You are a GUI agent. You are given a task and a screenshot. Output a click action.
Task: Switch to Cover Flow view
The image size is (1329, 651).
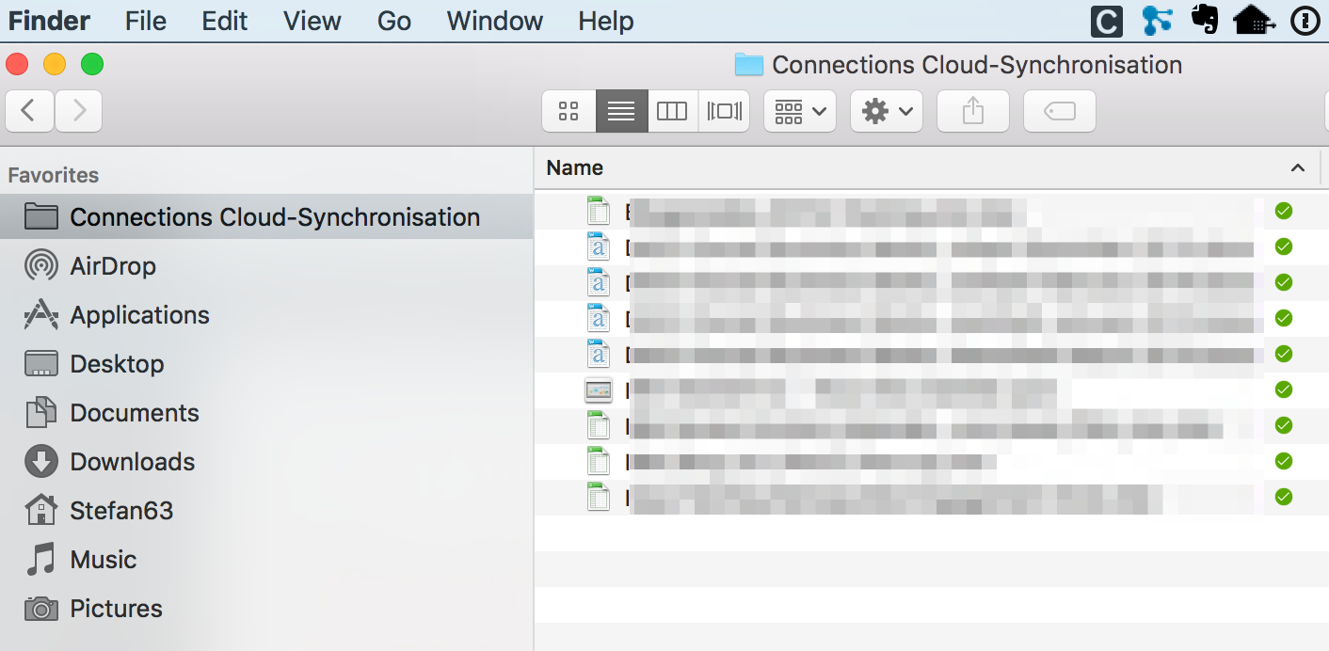724,112
